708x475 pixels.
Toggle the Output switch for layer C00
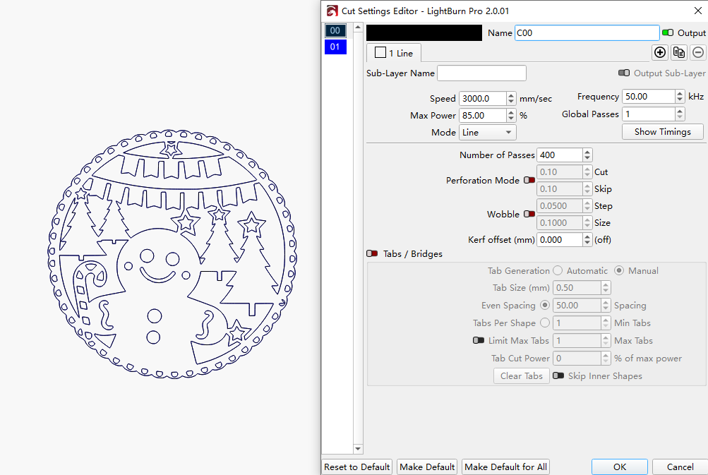point(669,32)
